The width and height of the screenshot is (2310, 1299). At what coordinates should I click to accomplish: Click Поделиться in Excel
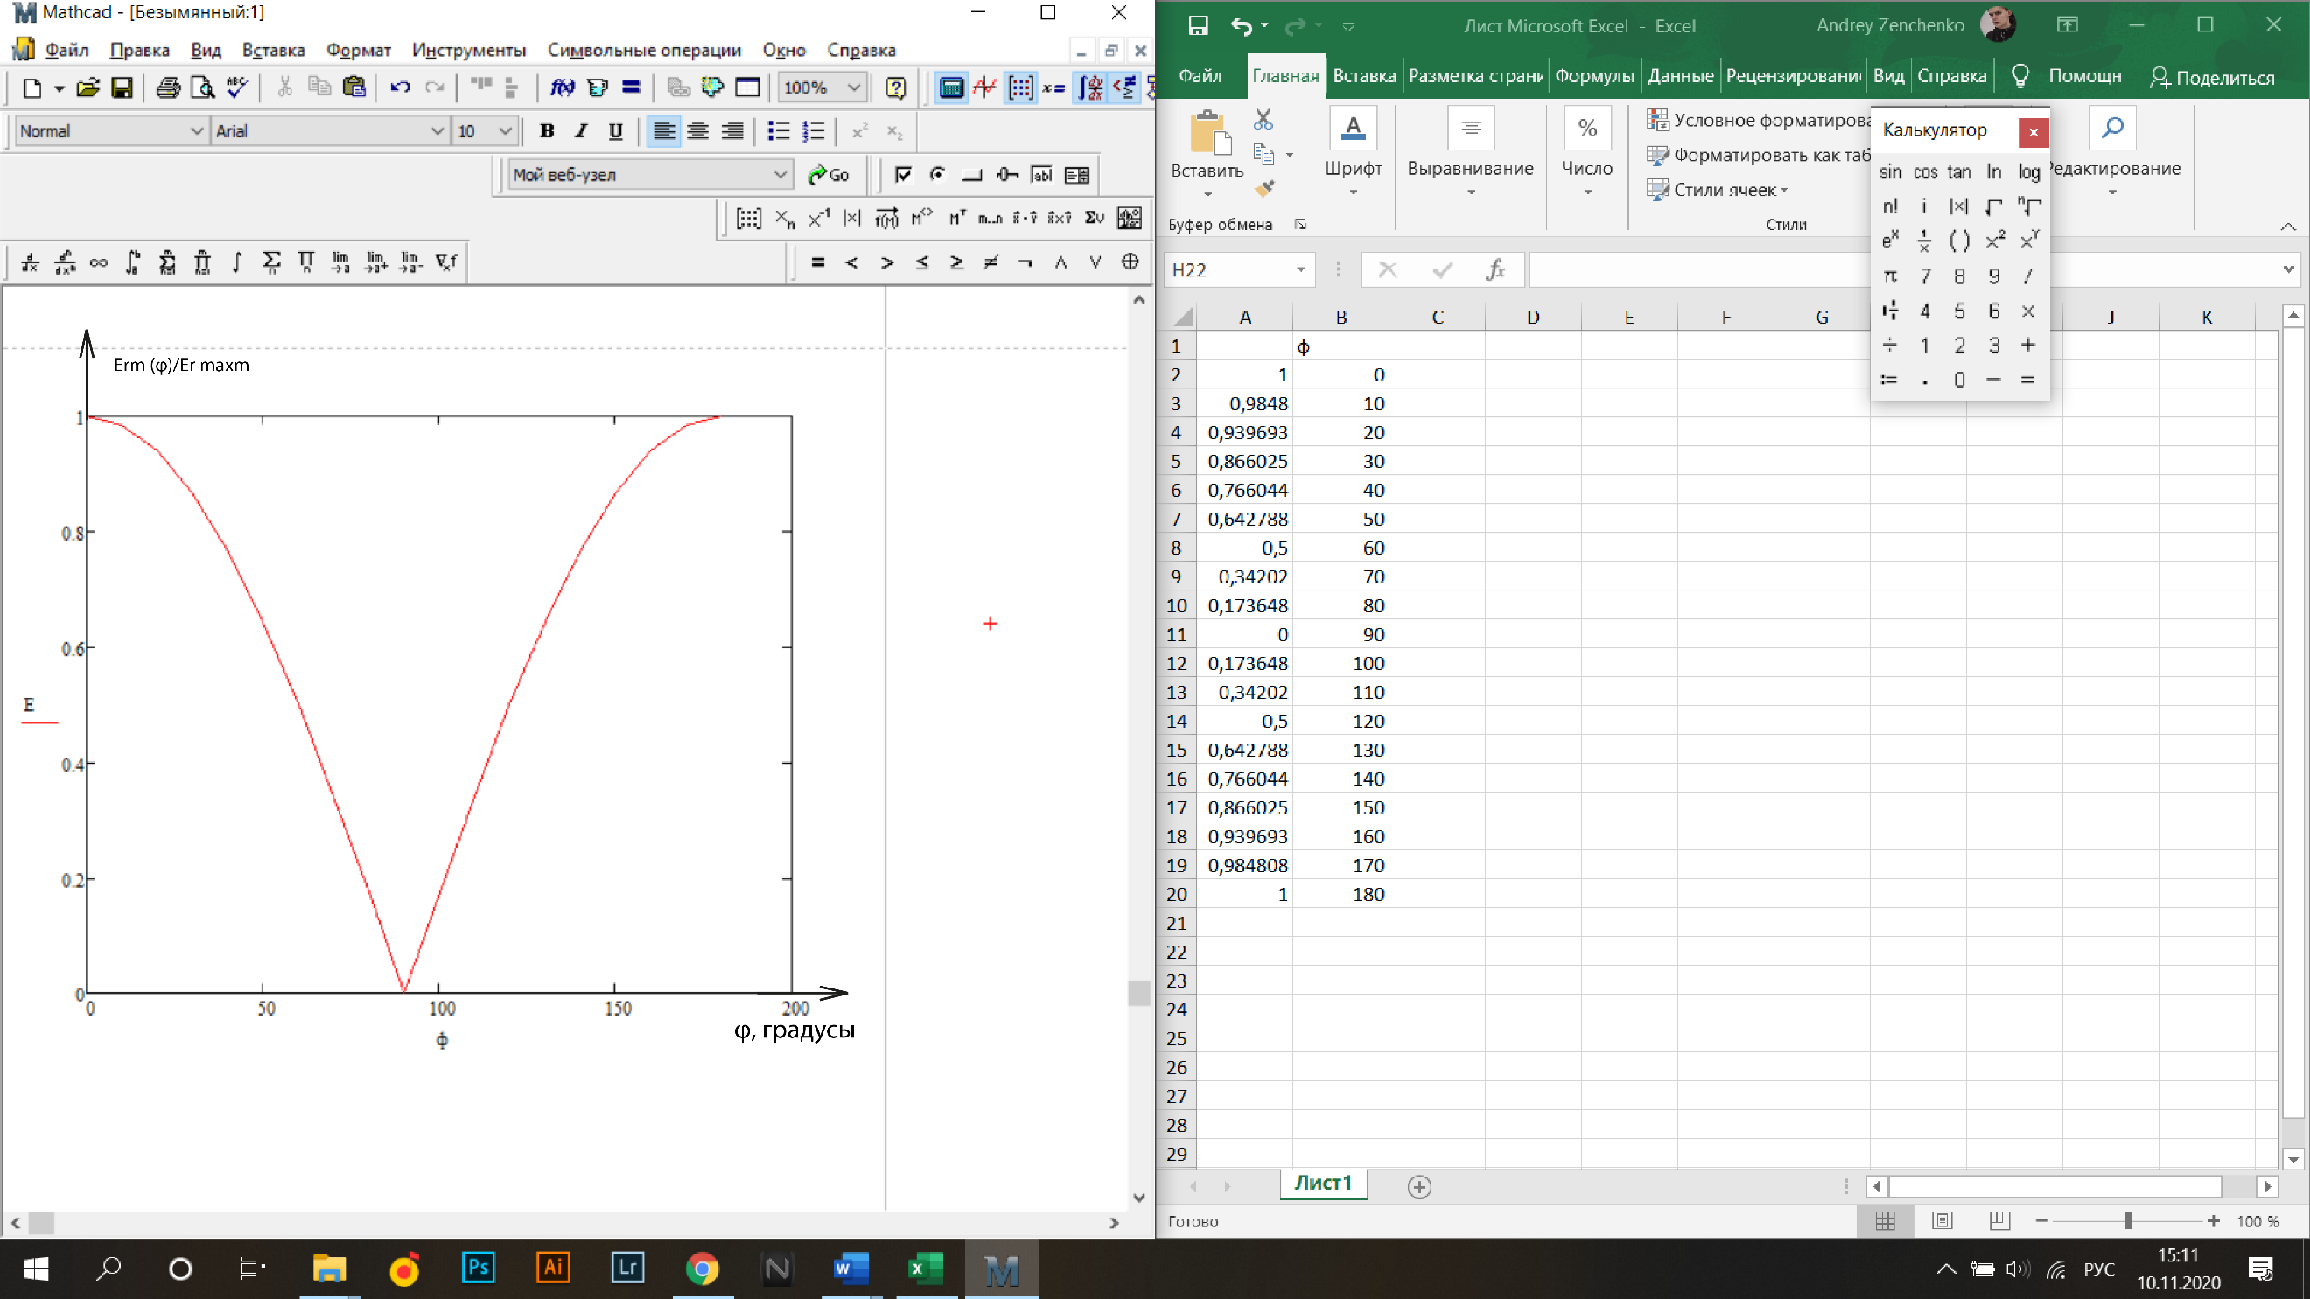point(2212,78)
